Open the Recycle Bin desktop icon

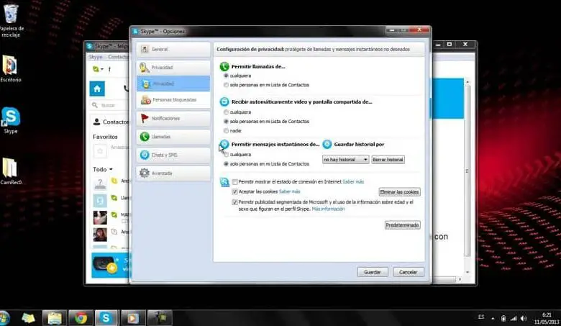(x=11, y=19)
